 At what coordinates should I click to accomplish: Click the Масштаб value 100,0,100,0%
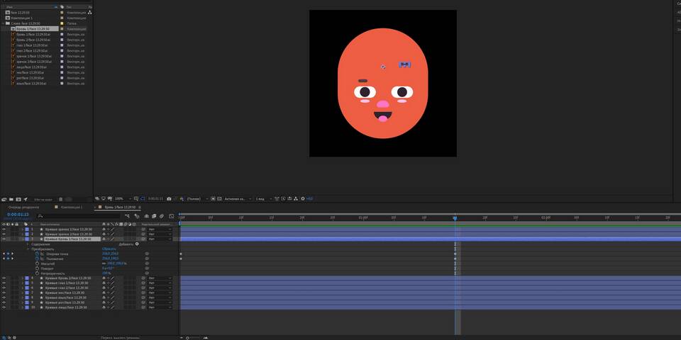click(116, 263)
